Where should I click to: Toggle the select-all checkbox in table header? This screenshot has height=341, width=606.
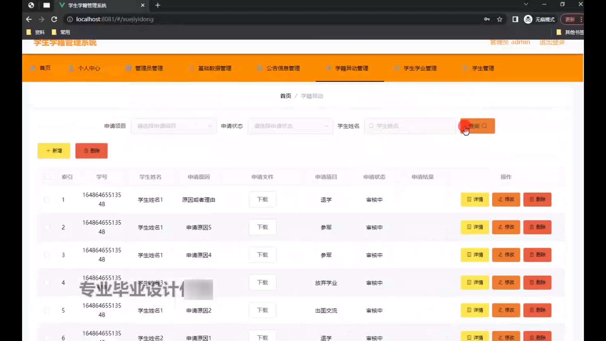pyautogui.click(x=48, y=177)
